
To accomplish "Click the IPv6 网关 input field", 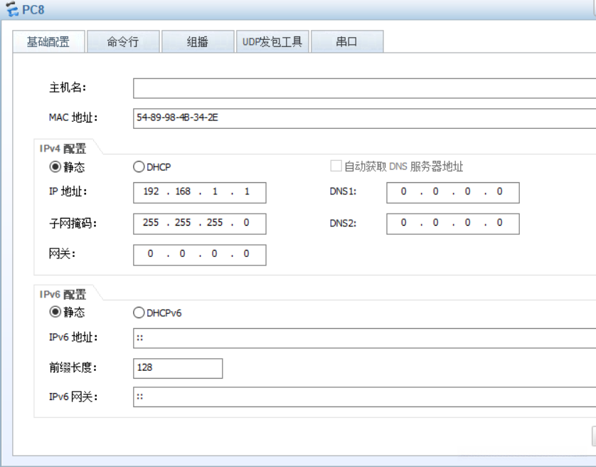I will point(365,397).
